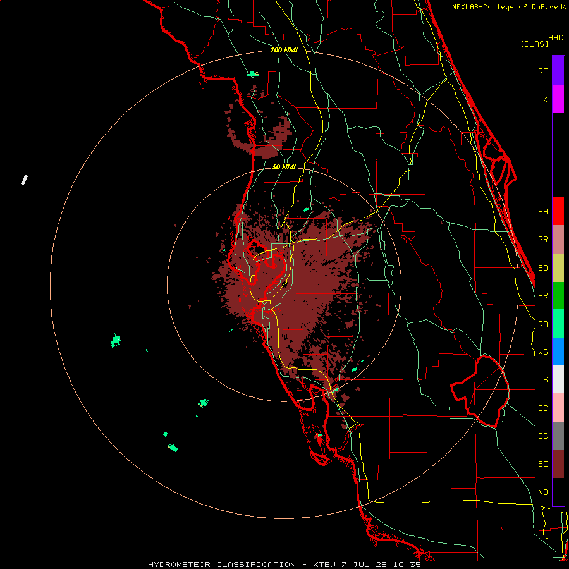Click the 'HYDROMETEOR CLASSIFICATION' title text
Image resolution: width=569 pixels, height=569 pixels.
[222, 565]
